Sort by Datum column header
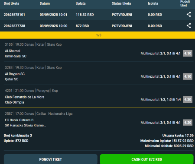The width and height of the screenshot is (195, 164). click(x=45, y=3)
